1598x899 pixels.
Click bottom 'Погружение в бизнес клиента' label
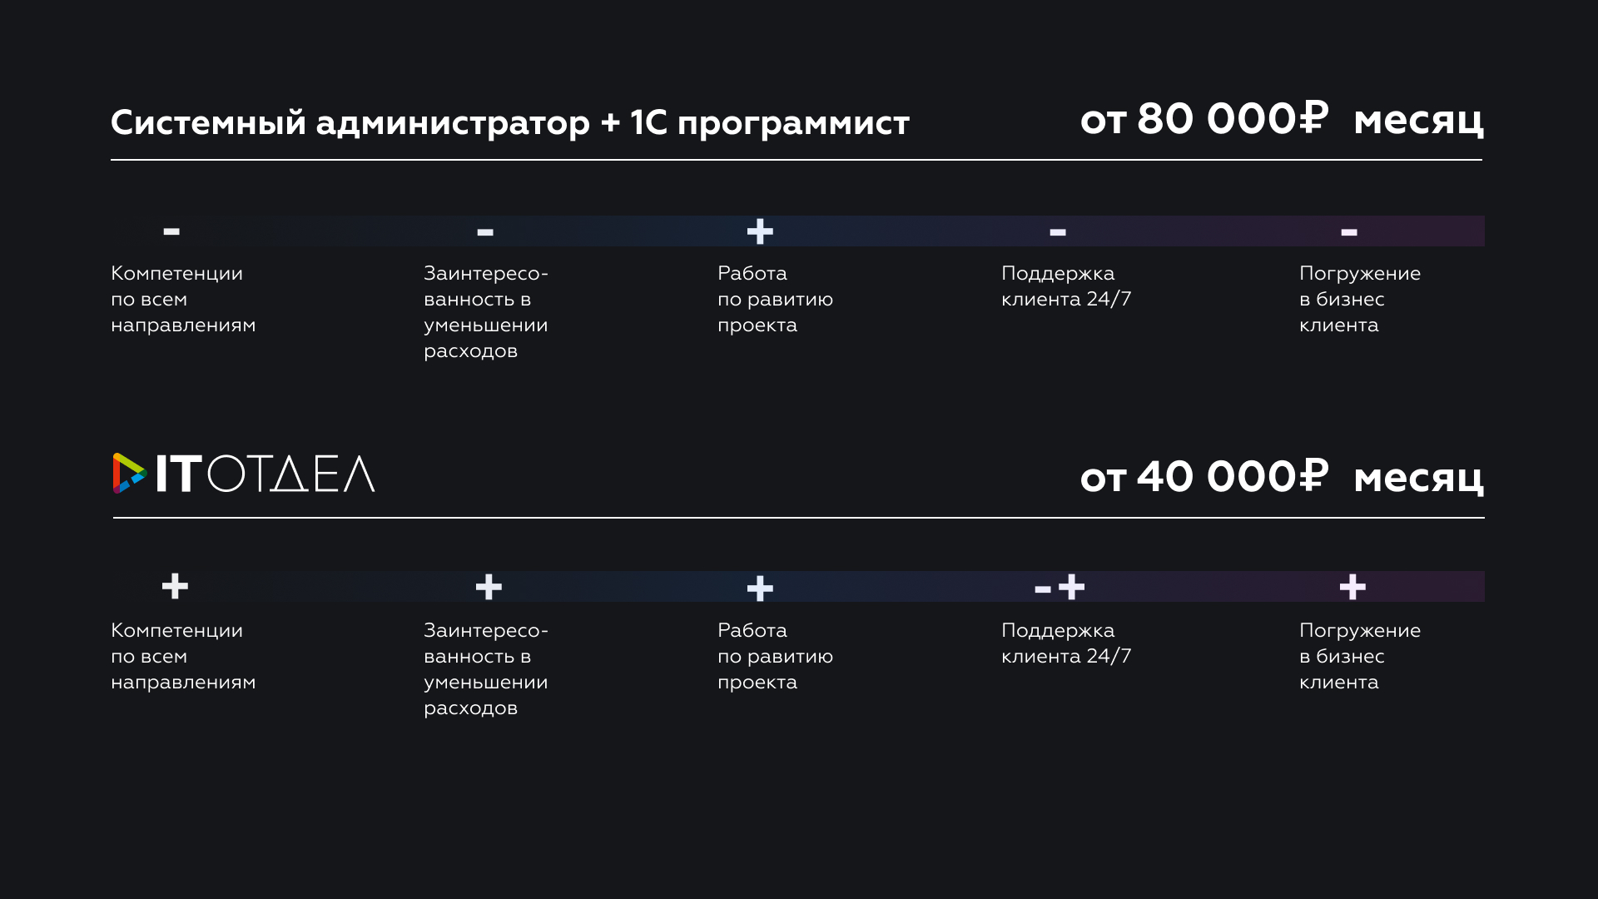1360,656
